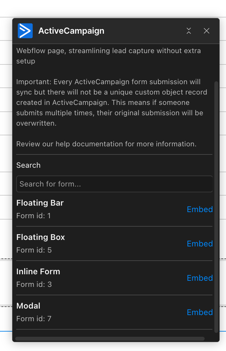The height and width of the screenshot is (351, 226).
Task: Select the Floating Box form entry
Action: [x=40, y=237]
